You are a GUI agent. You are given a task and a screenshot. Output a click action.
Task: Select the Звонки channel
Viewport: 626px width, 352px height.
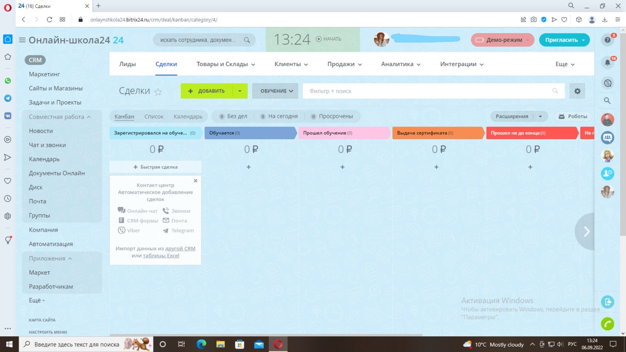(176, 211)
